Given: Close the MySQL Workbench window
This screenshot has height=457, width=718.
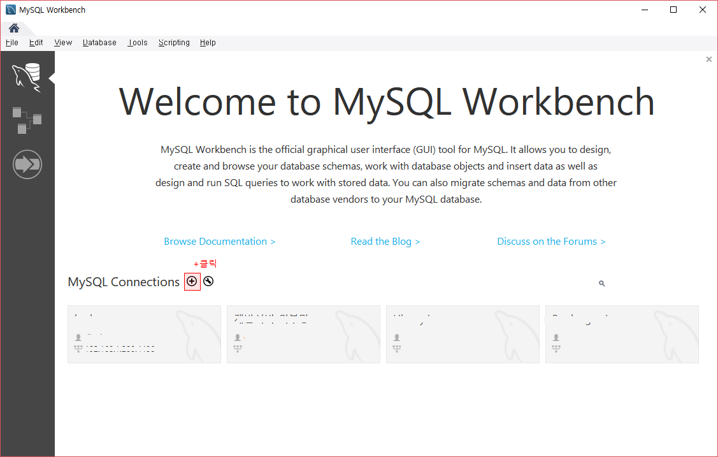Looking at the screenshot, I should click(703, 10).
